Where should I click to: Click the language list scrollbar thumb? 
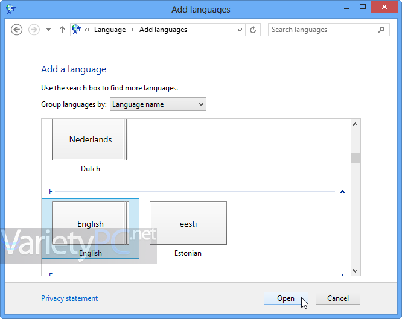355,158
